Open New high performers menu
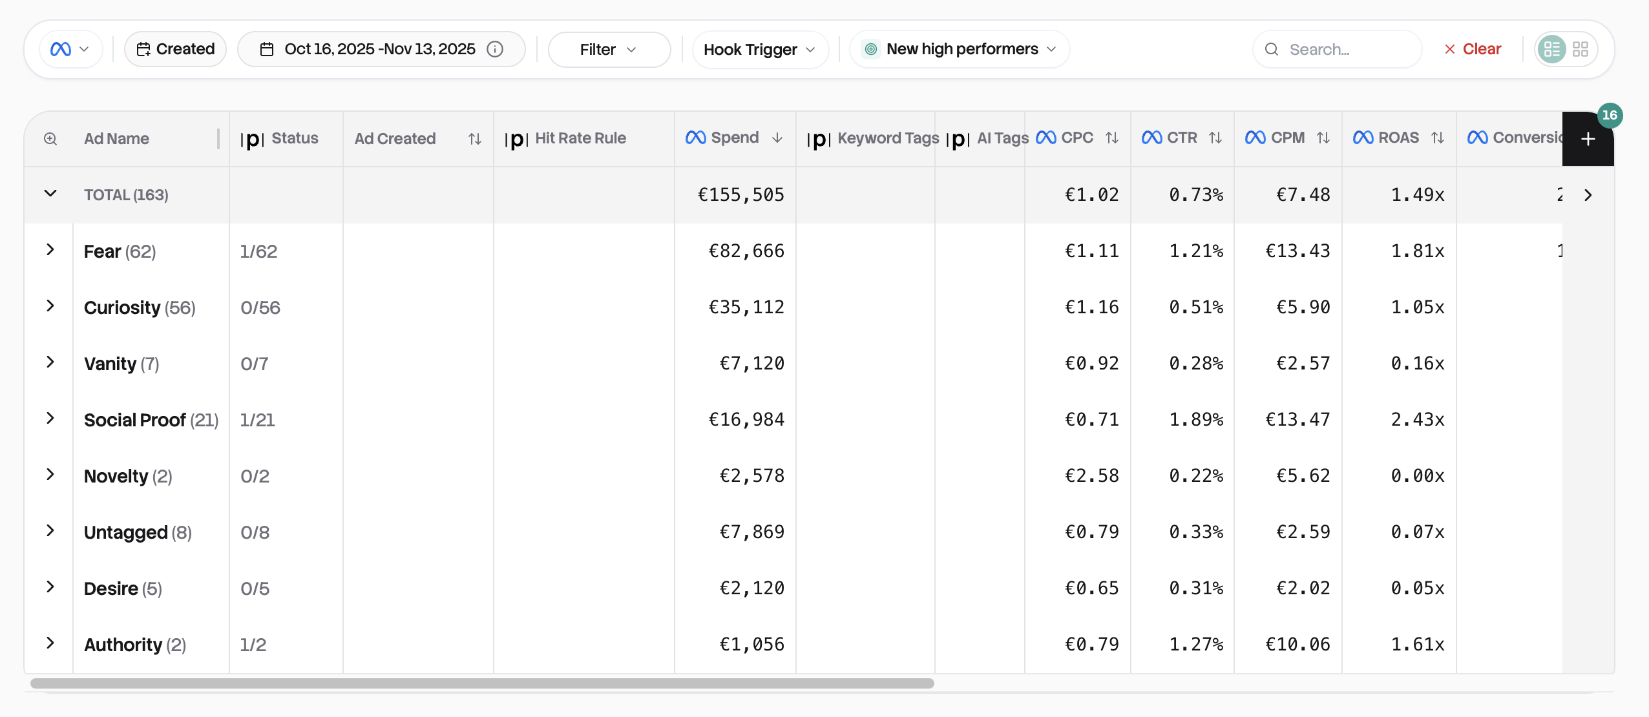 pos(960,49)
